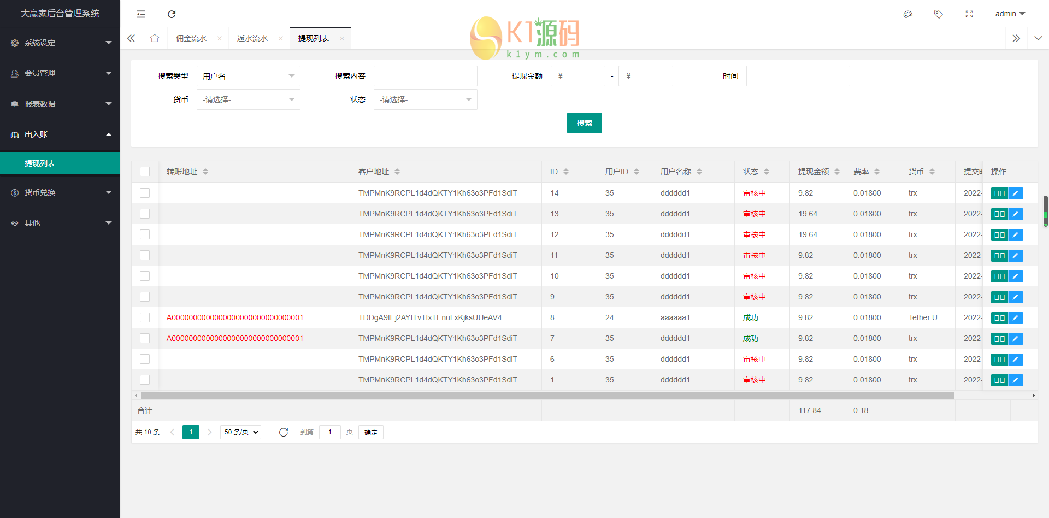Screen dimensions: 1049x518
Task: Go to the home tab icon
Action: click(x=155, y=38)
